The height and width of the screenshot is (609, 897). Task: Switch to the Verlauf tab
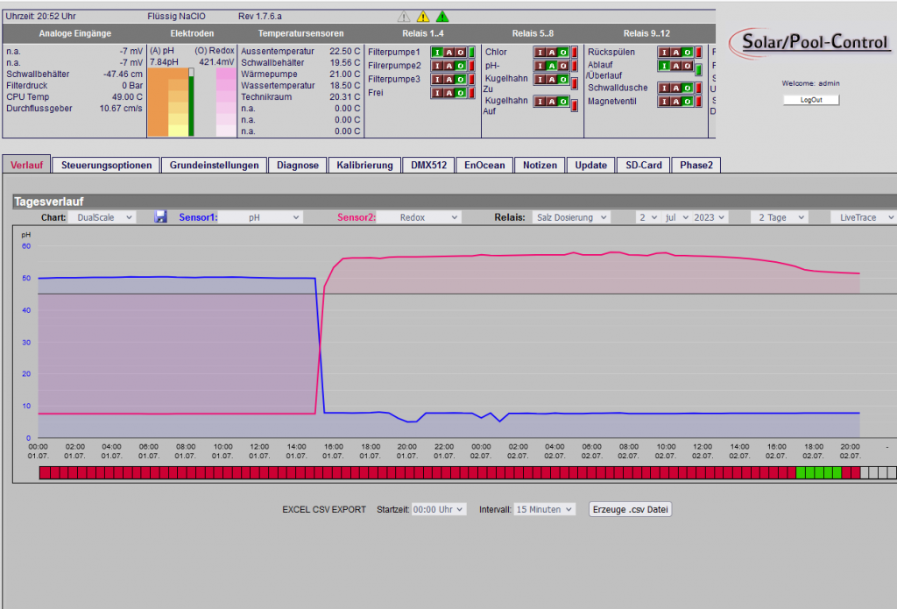26,165
